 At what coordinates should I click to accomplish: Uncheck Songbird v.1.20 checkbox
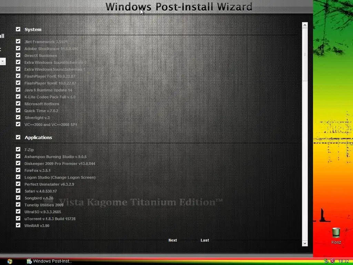(x=18, y=198)
